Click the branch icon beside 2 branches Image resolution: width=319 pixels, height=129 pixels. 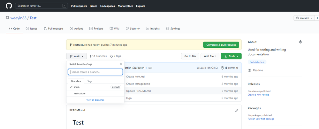(x=91, y=56)
